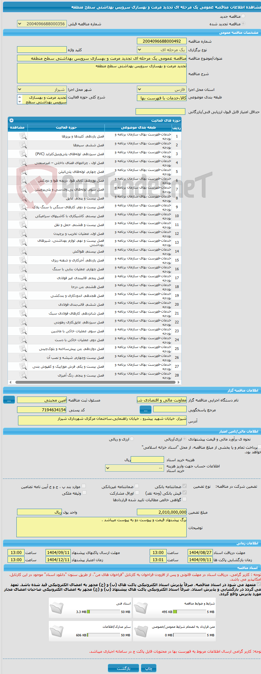Click the شرایط و ضوابط مناقصه size bar
Viewport: 261px width, 674px height.
[x=189, y=612]
